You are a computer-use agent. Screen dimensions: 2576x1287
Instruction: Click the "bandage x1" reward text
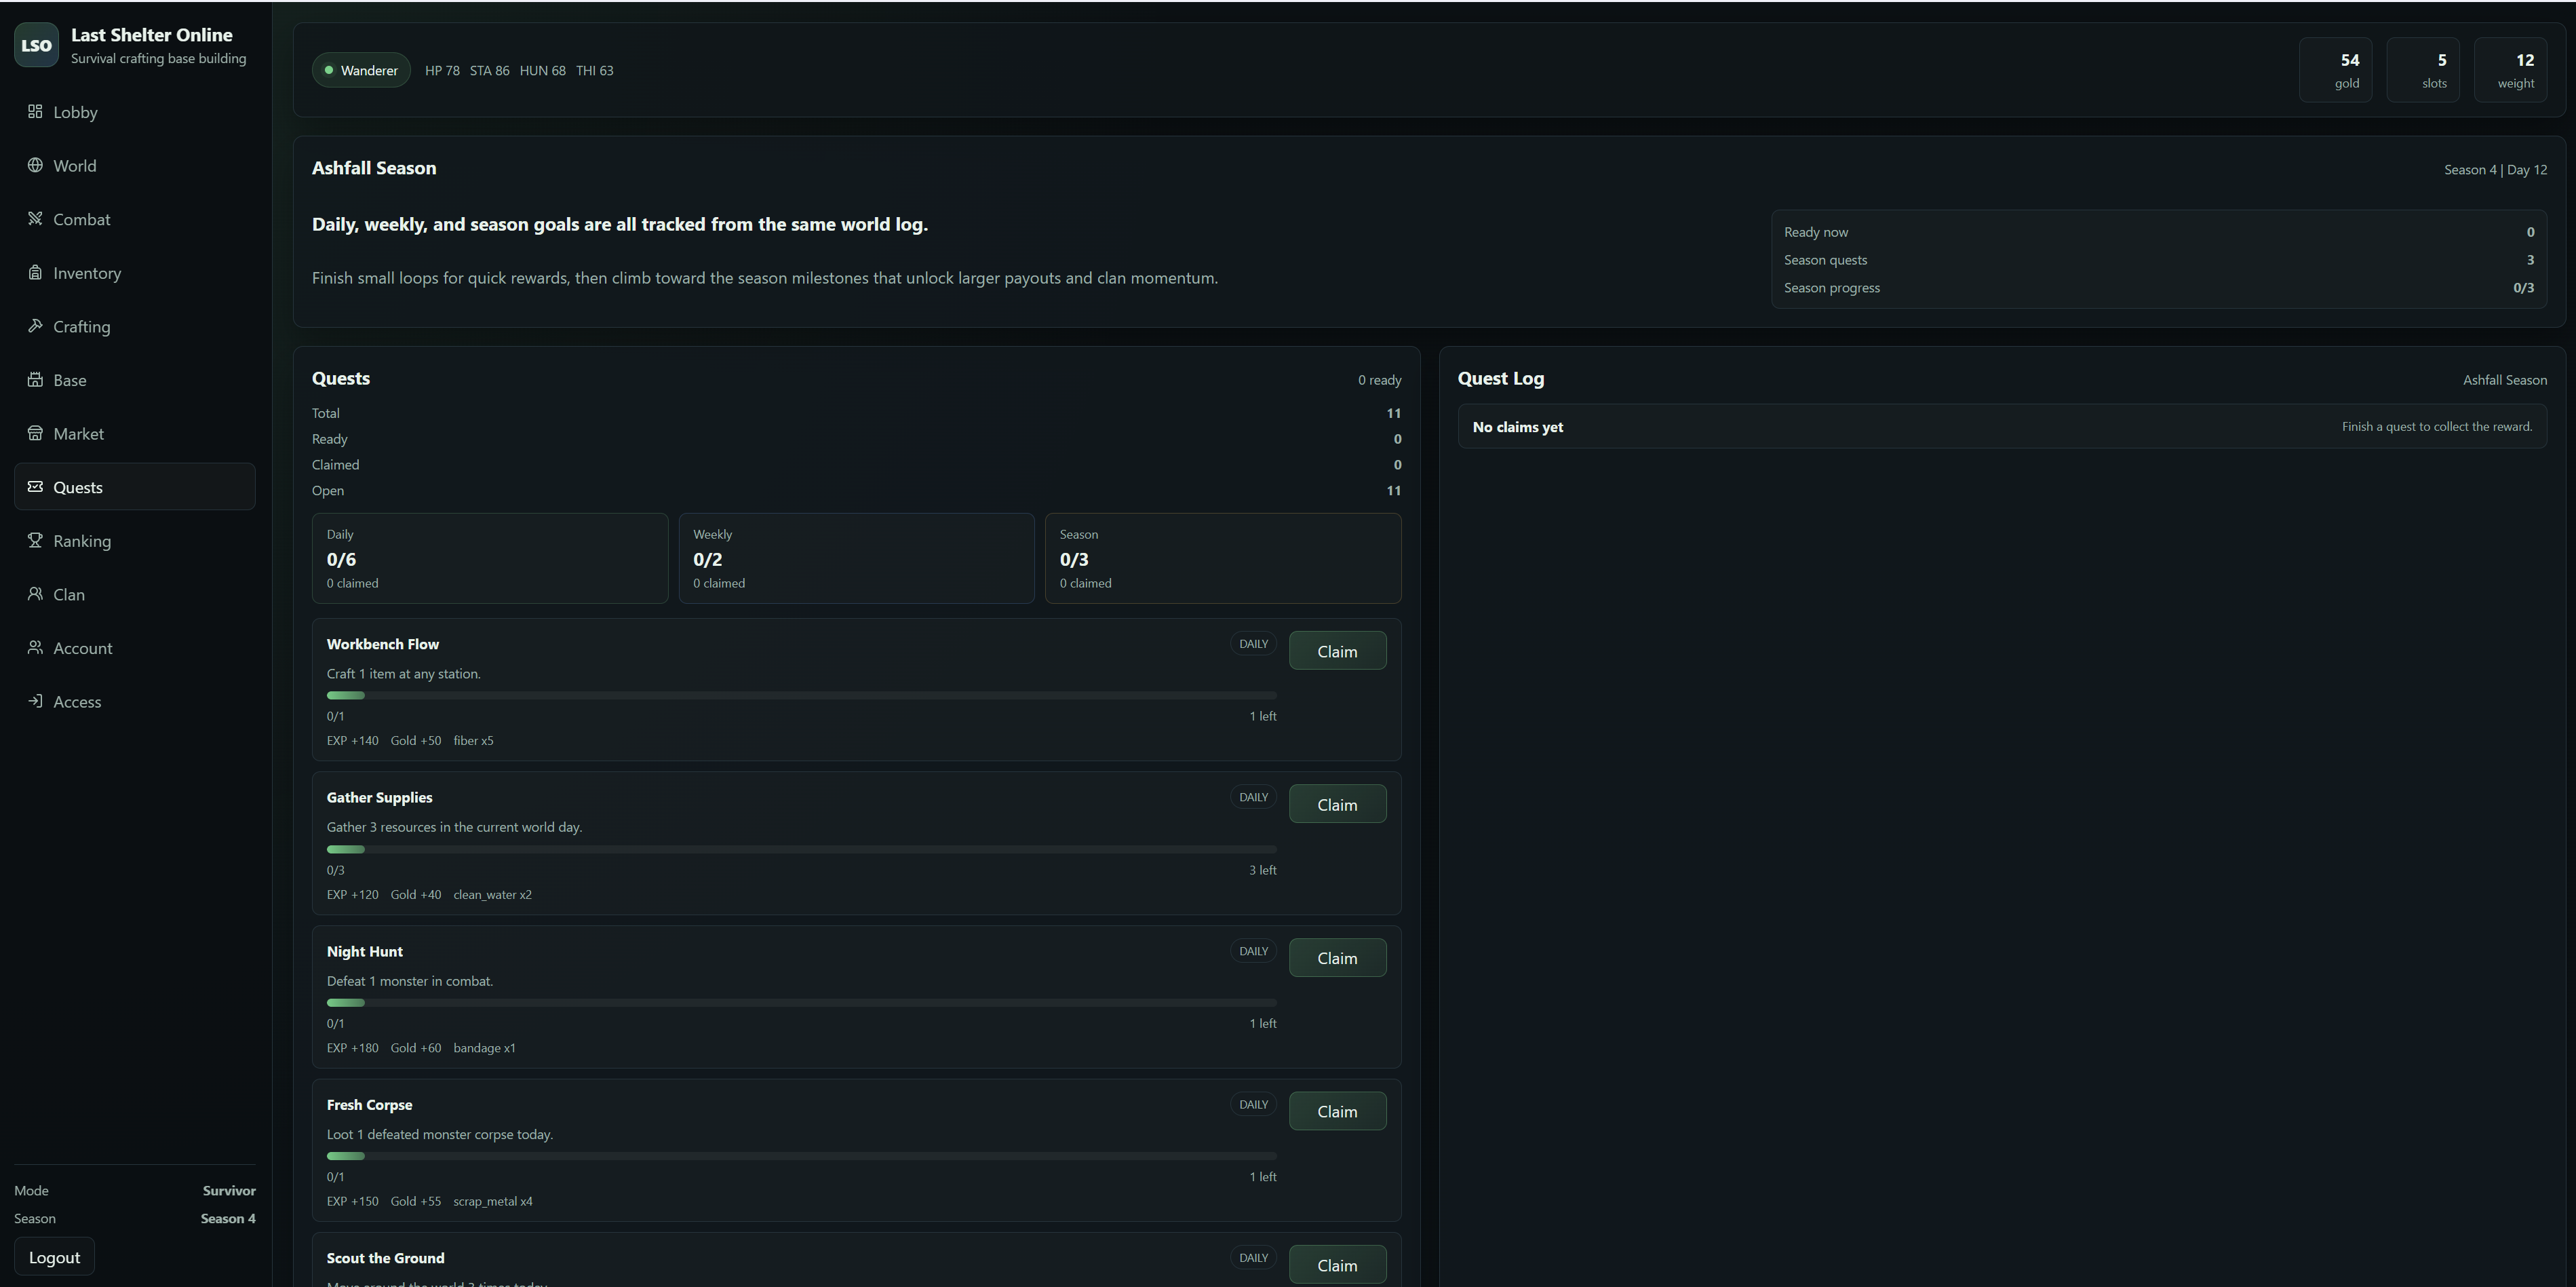(484, 1048)
